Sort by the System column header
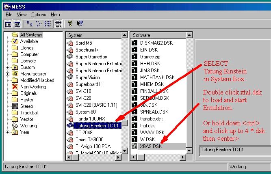The image size is (271, 174). [94, 35]
